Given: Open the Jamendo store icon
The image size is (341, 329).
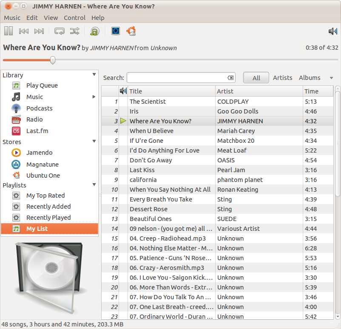Looking at the screenshot, I should [x=16, y=153].
